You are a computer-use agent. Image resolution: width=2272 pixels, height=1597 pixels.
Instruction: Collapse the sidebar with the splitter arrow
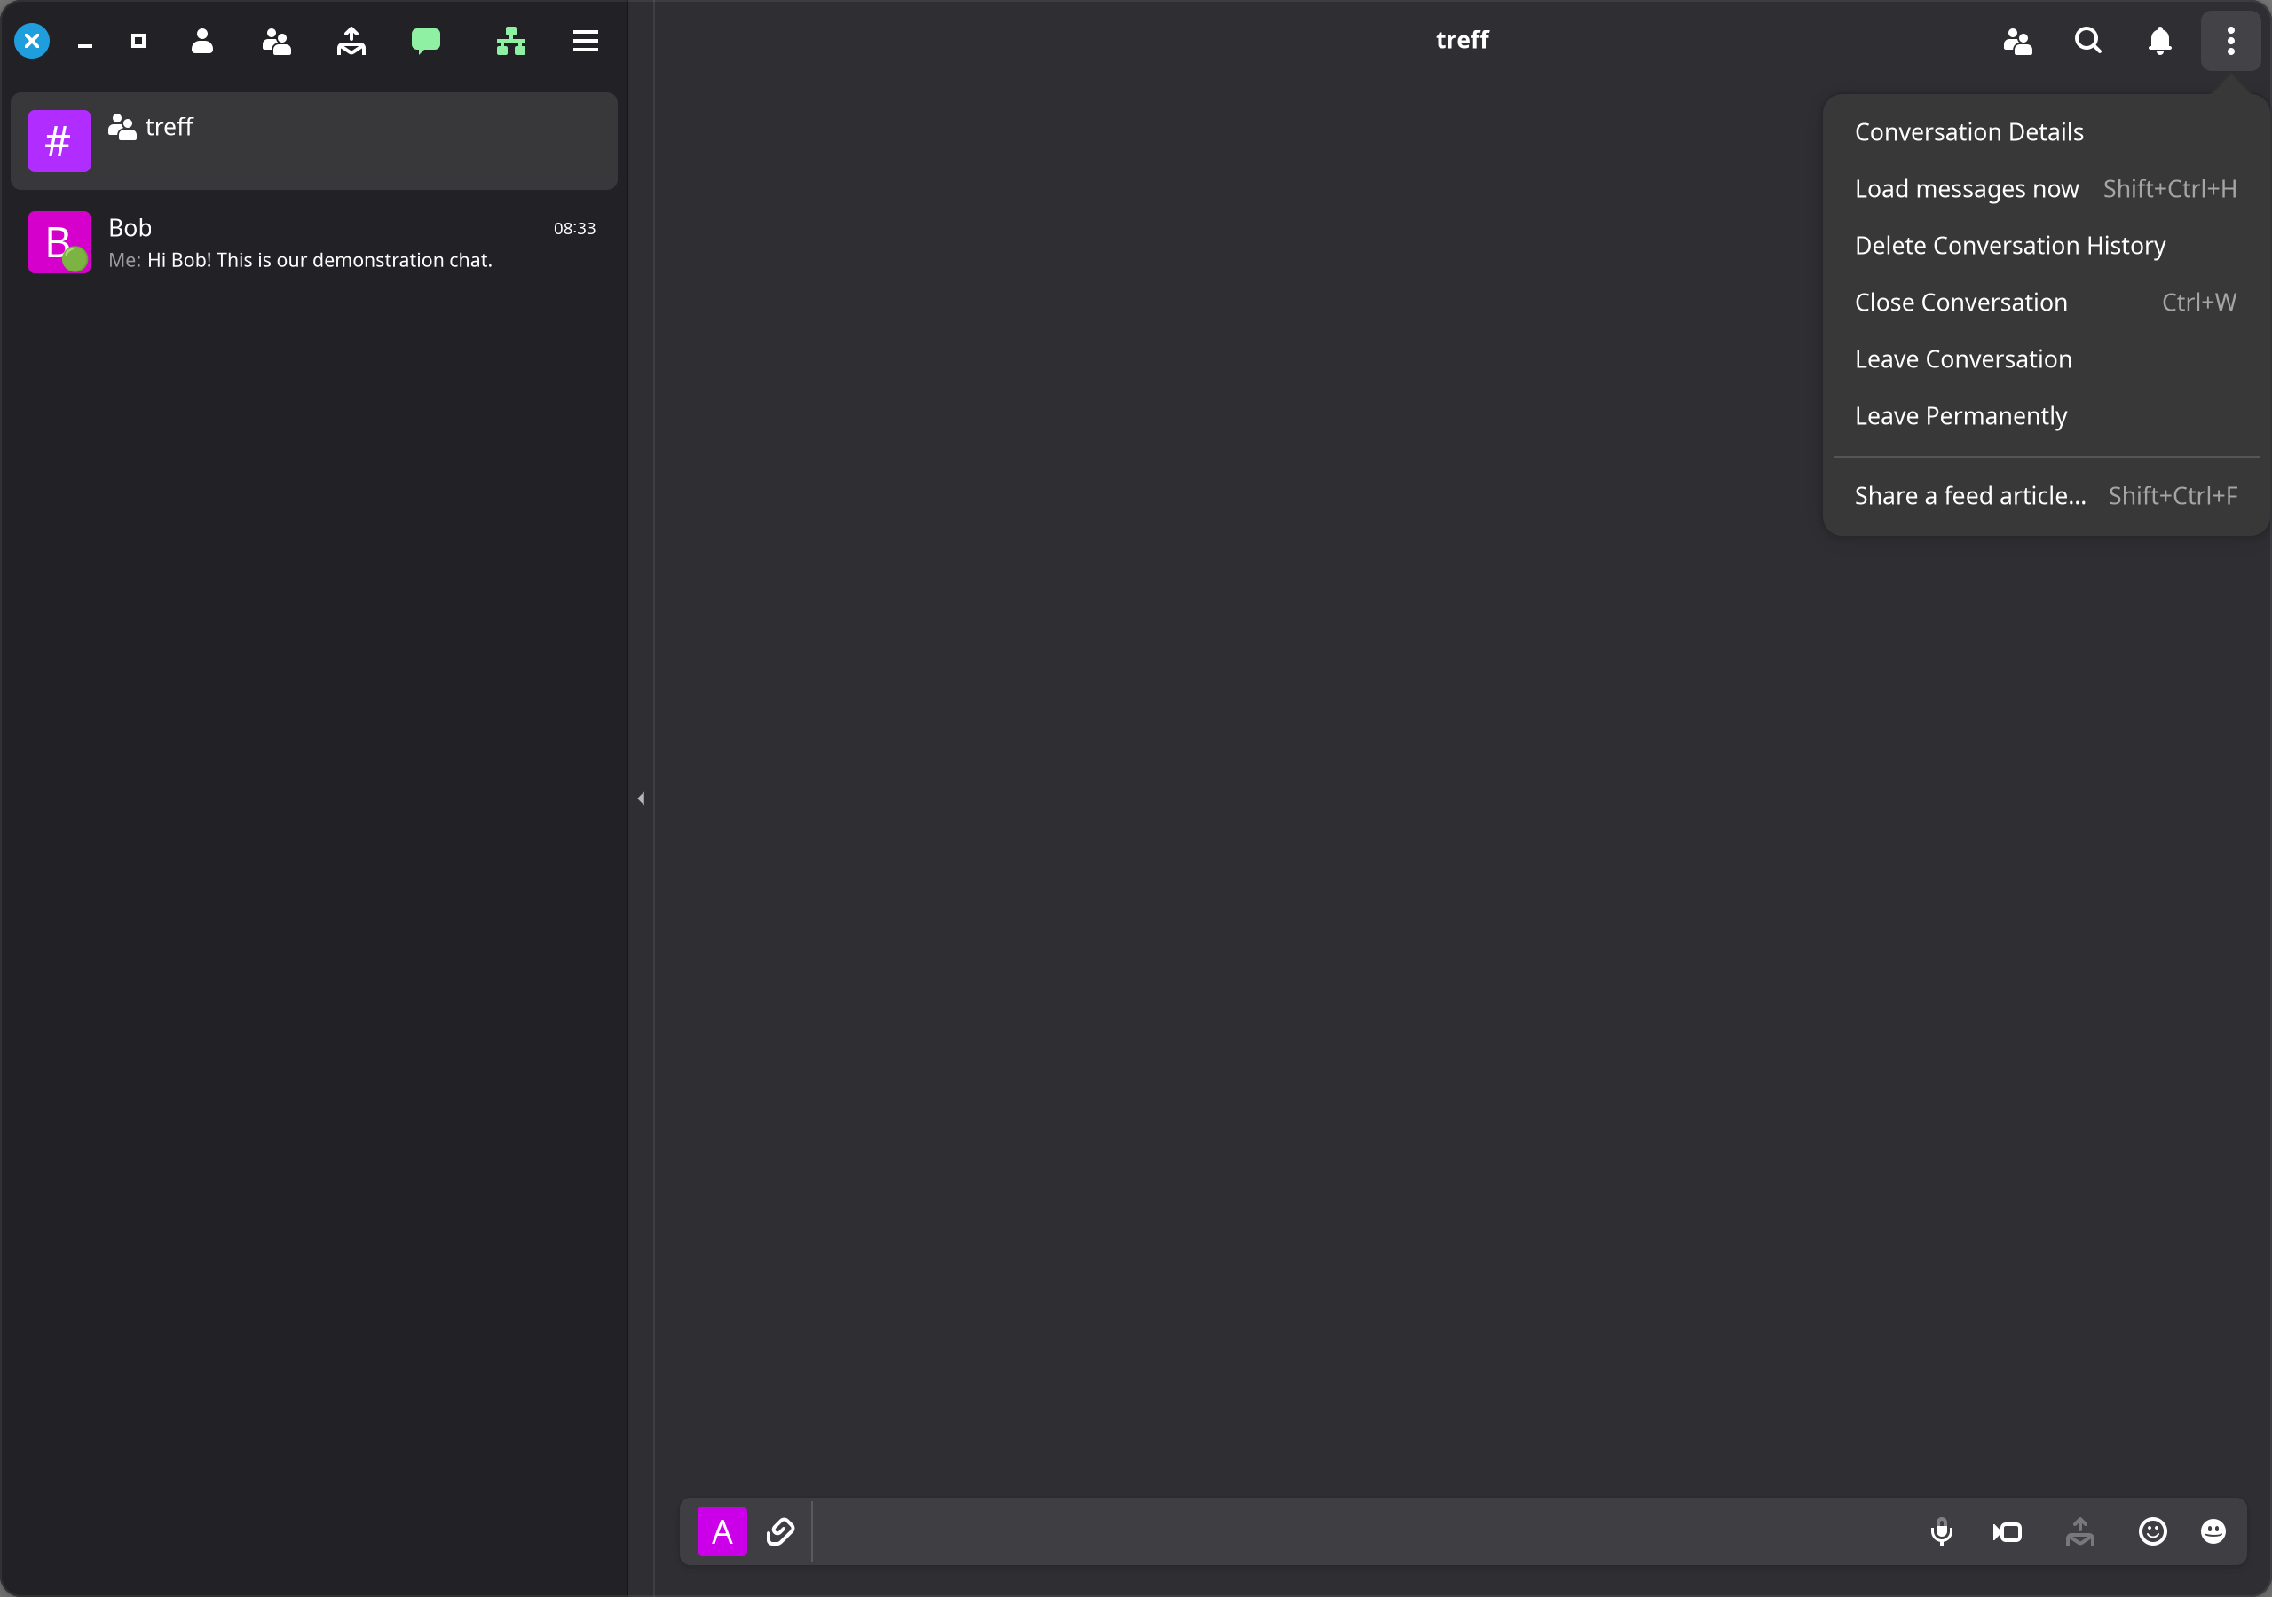(642, 798)
